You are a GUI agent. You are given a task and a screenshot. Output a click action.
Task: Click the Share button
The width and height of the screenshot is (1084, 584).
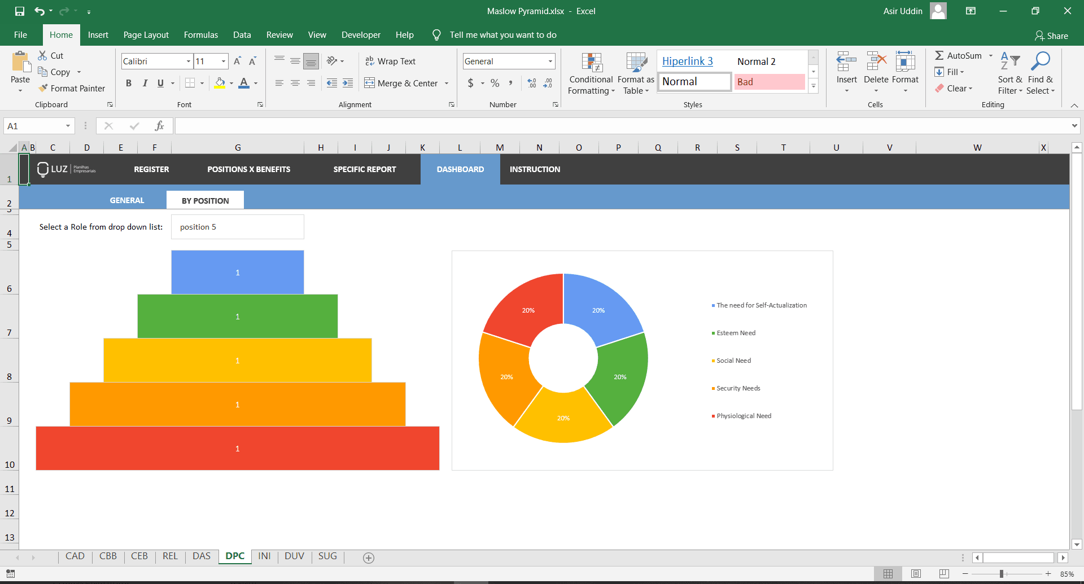click(1051, 36)
